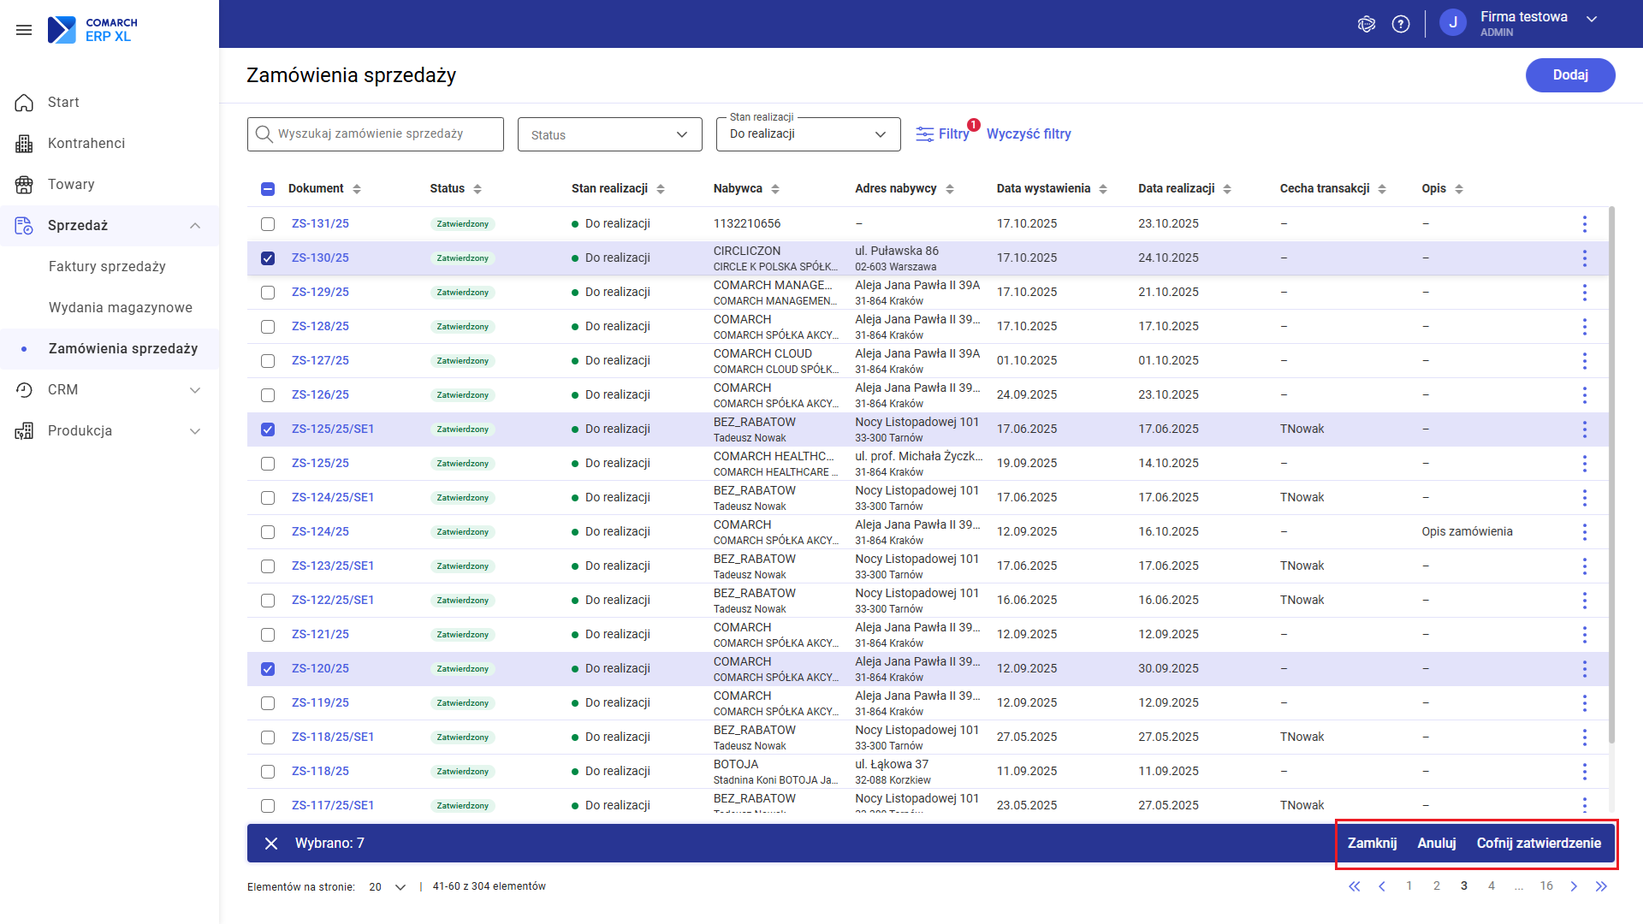Click the Dodaj button
This screenshot has height=924, width=1643.
(1569, 75)
